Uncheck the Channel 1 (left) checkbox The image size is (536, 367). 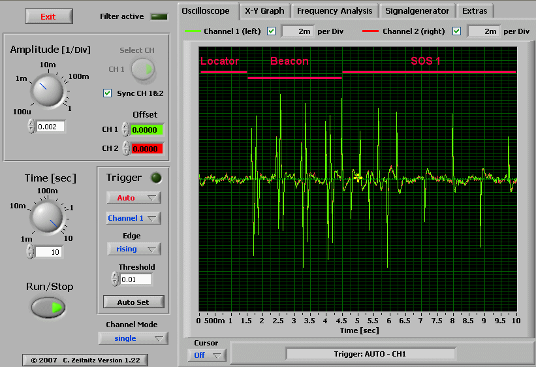pyautogui.click(x=272, y=31)
